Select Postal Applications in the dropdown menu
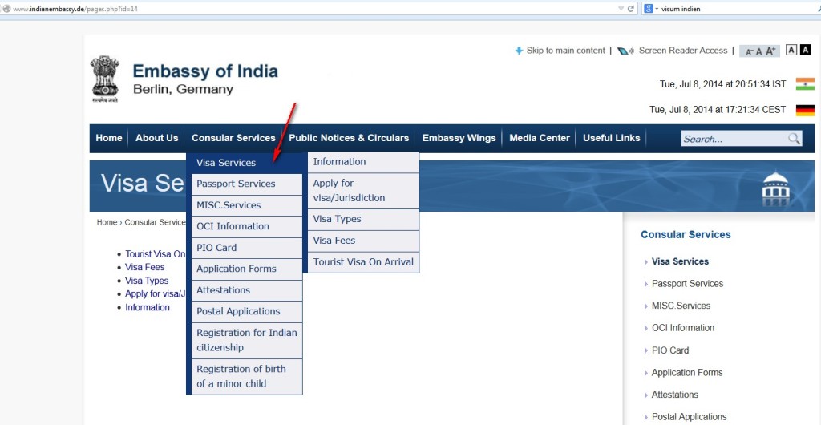 pyautogui.click(x=247, y=311)
